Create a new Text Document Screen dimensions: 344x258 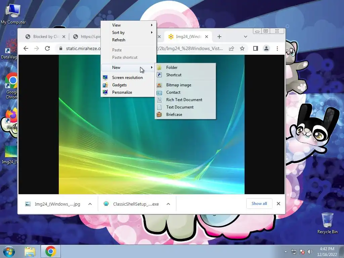point(185,107)
